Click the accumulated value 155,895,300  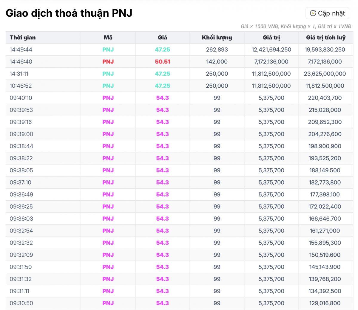tap(325, 243)
